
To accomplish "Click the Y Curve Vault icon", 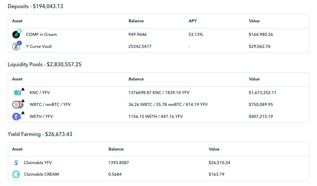I will click(x=17, y=46).
